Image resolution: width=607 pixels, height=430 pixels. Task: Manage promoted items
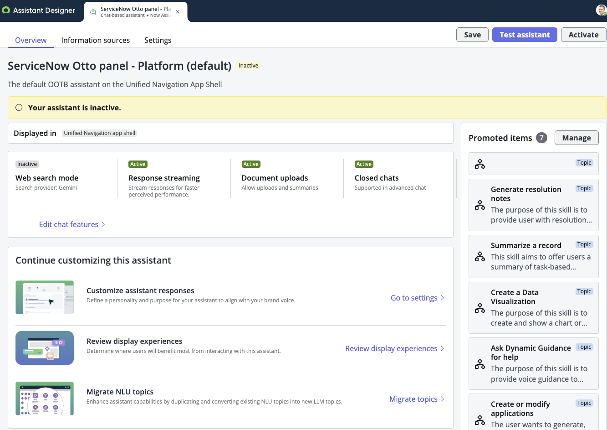(x=576, y=138)
